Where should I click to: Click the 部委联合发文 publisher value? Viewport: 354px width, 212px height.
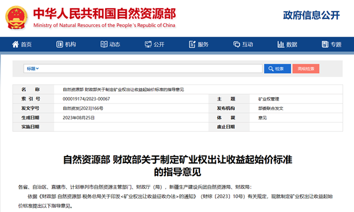coord(271,108)
